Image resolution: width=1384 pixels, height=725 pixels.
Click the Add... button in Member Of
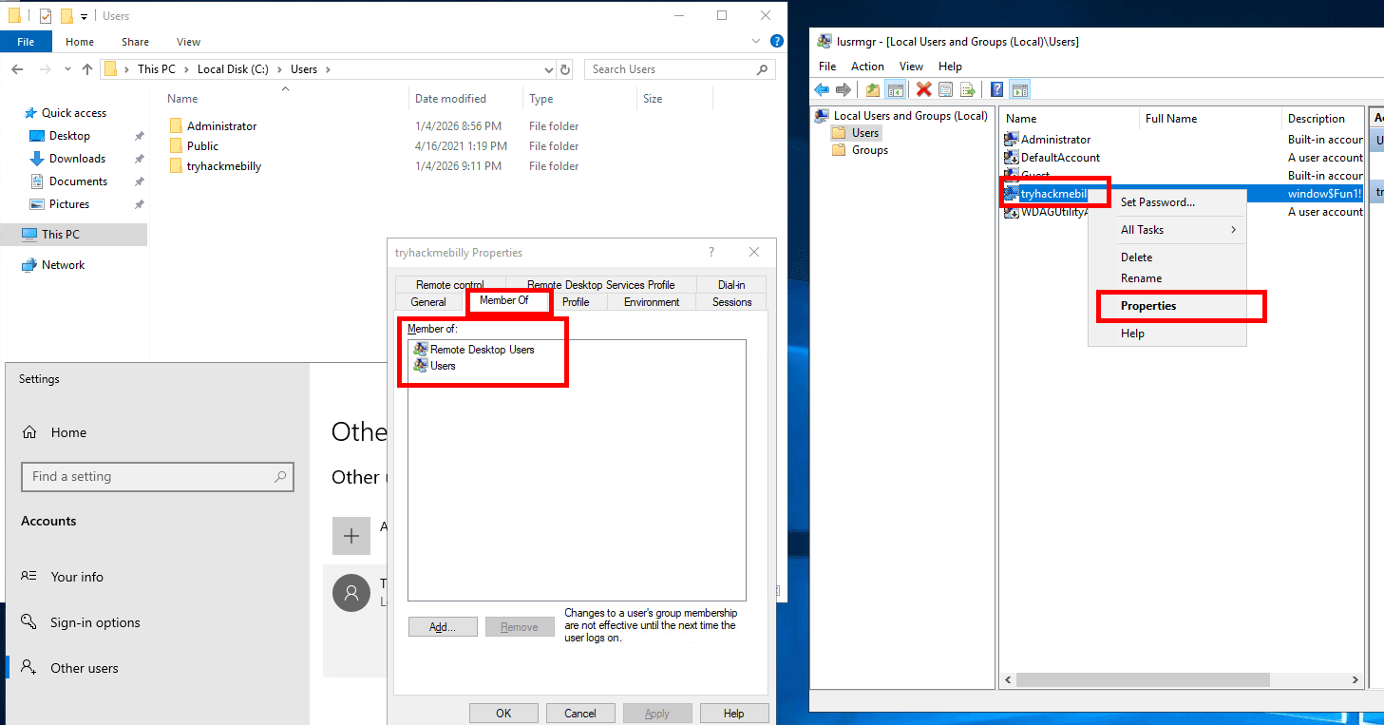(443, 627)
